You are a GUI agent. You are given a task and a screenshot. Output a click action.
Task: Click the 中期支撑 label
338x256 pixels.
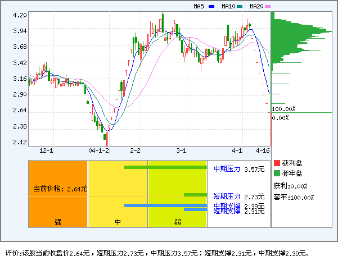click(227, 206)
